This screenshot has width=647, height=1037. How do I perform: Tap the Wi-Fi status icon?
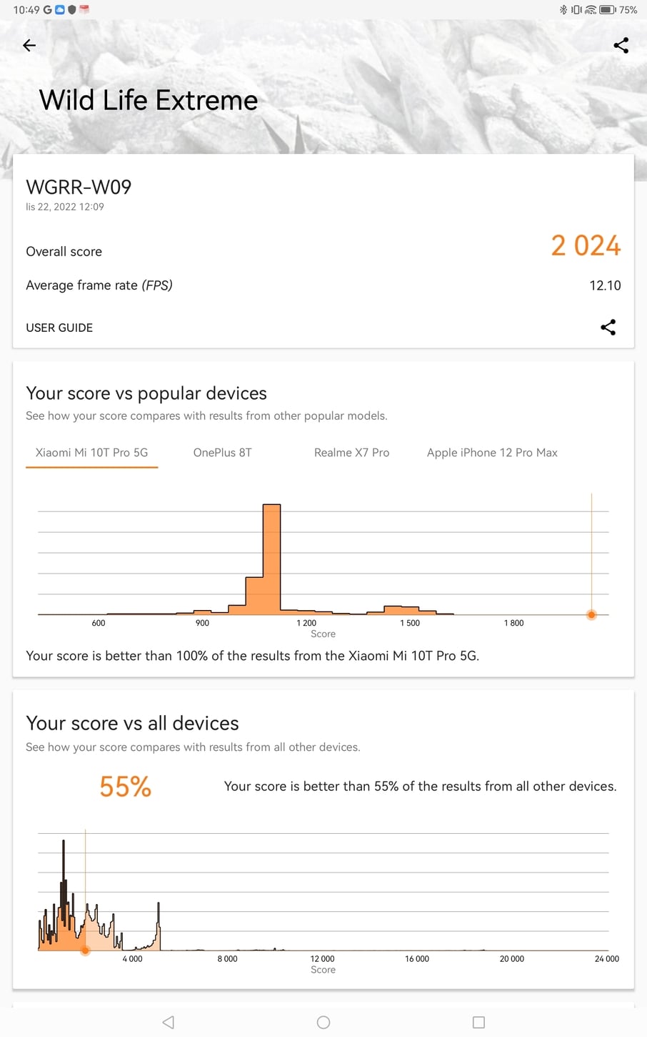click(591, 10)
